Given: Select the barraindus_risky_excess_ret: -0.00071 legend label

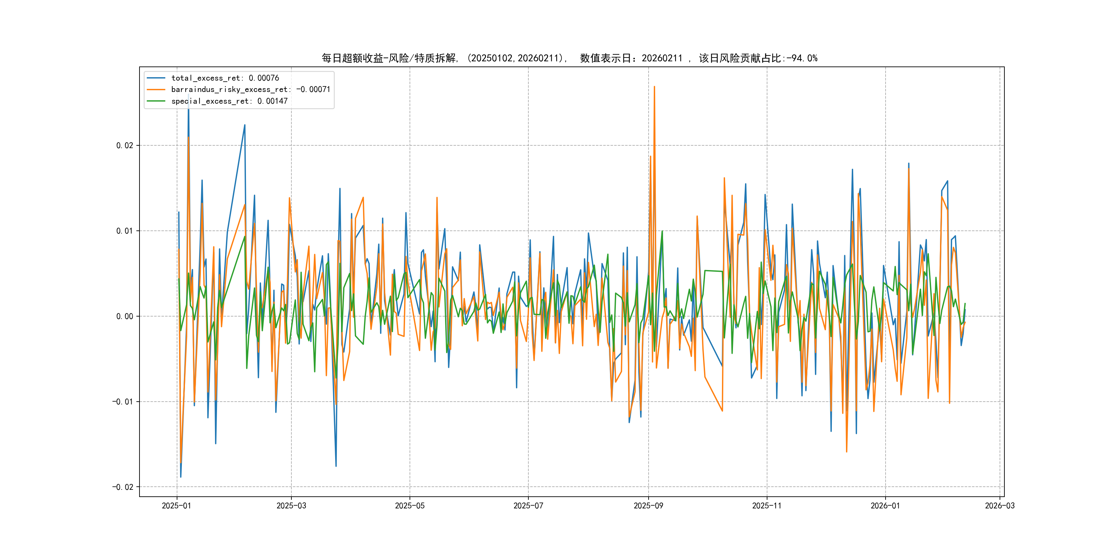Looking at the screenshot, I should tap(250, 90).
